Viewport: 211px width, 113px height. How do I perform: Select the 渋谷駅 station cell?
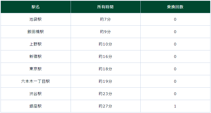click(x=35, y=94)
